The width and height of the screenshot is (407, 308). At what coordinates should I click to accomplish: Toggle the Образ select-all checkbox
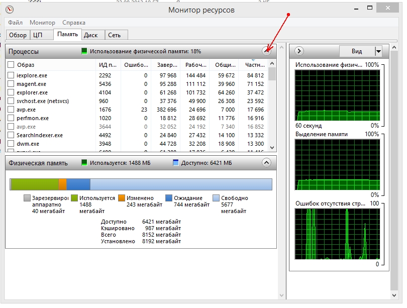(11, 65)
